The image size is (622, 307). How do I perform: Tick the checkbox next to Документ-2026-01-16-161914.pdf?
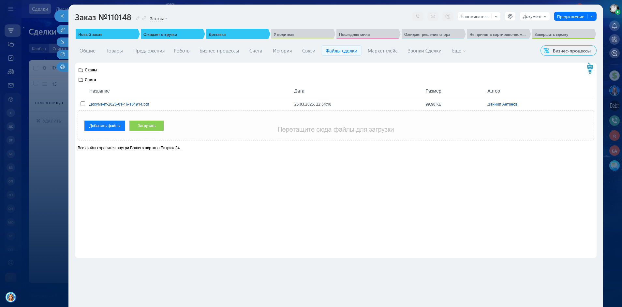pos(83,104)
